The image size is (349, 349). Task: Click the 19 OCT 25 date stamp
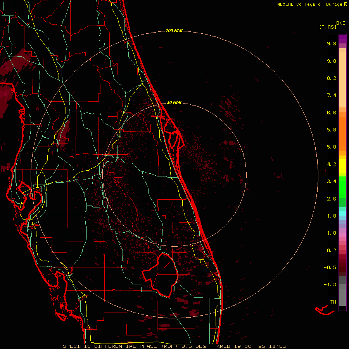(x=249, y=346)
